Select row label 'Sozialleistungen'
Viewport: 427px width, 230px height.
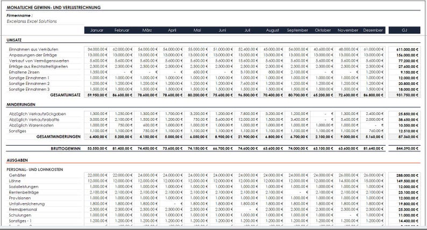click(x=24, y=186)
